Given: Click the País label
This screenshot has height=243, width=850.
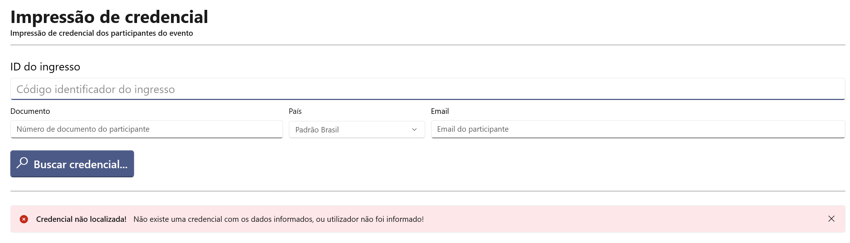Looking at the screenshot, I should (295, 111).
